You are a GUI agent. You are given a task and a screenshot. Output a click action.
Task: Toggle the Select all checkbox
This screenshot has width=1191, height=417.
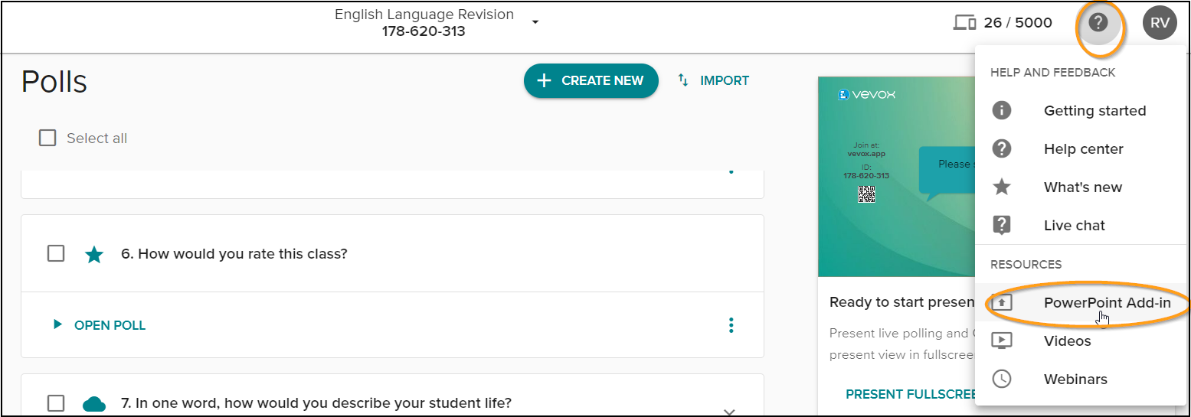tap(47, 138)
